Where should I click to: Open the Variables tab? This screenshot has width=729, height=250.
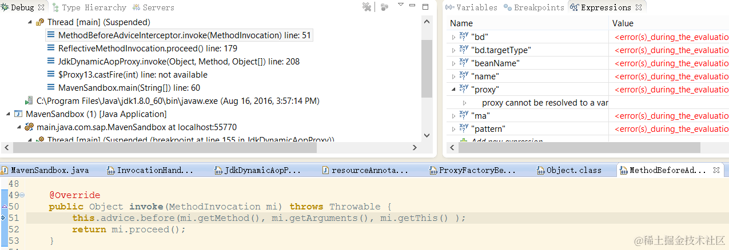472,7
